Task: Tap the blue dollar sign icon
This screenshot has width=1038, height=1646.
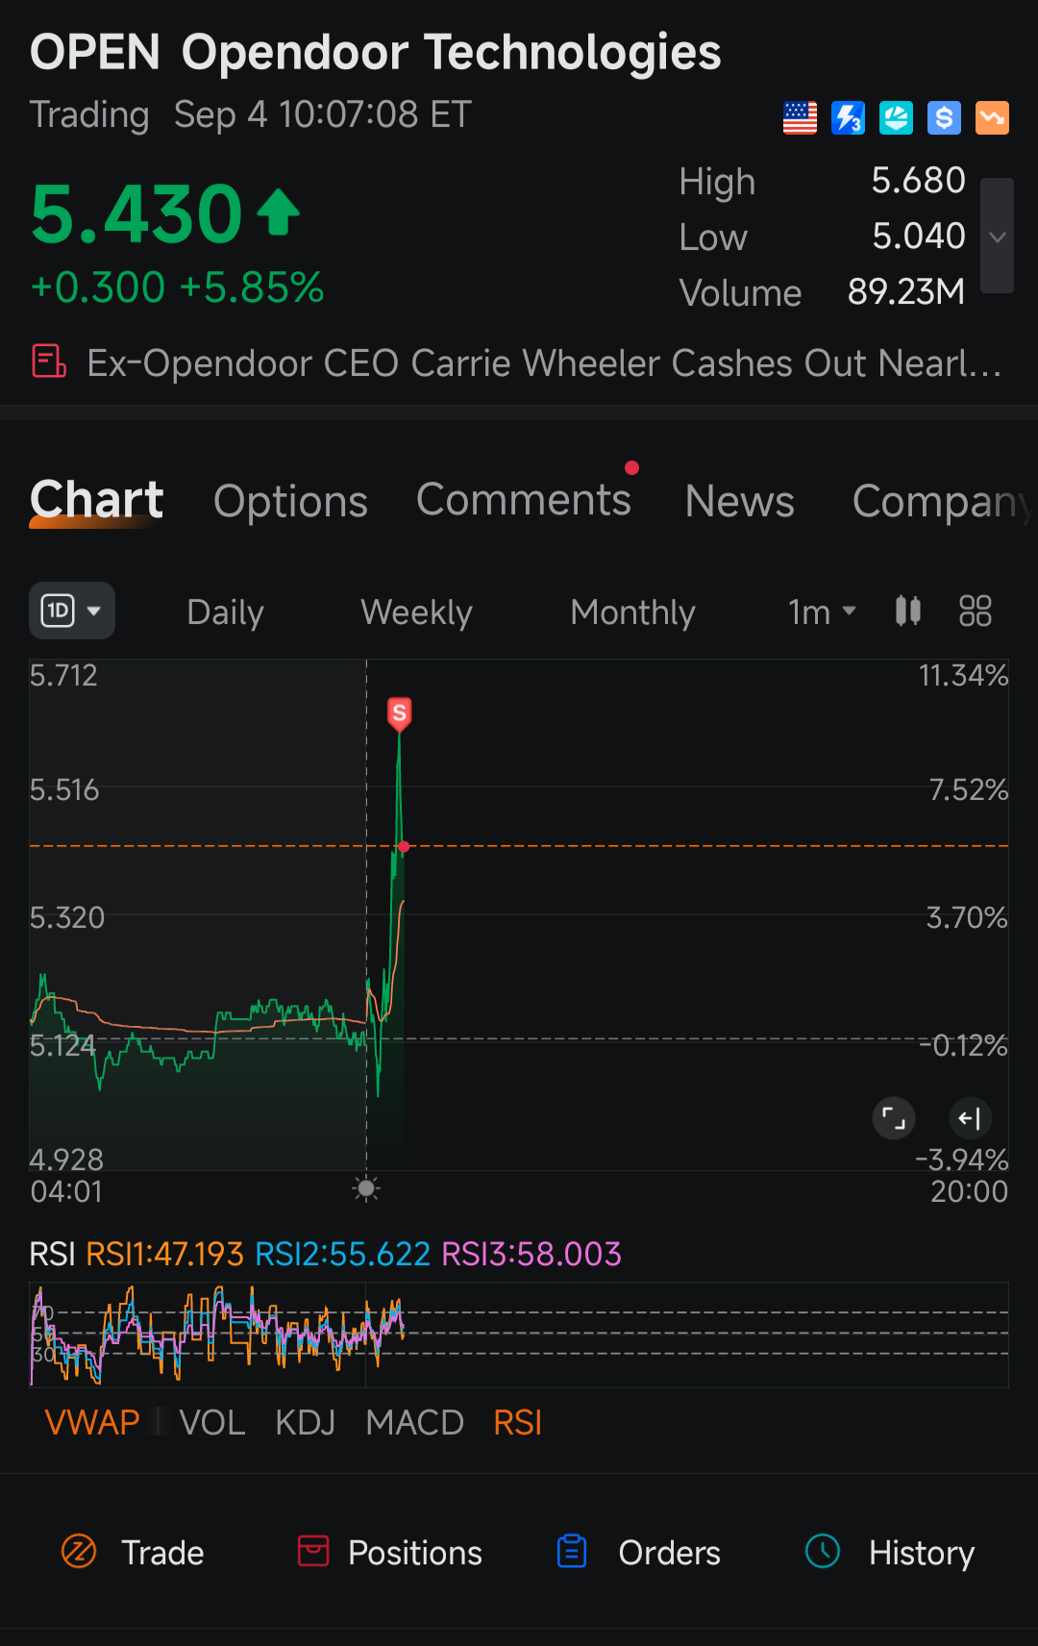Action: tap(944, 118)
